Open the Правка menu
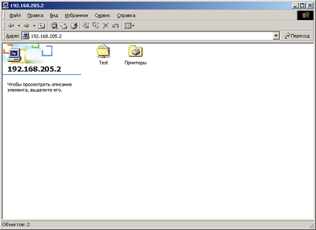The height and width of the screenshot is (230, 316). [35, 15]
